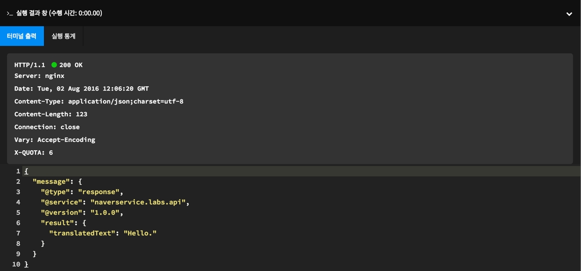581x271 pixels.
Task: Click the green 200 OK status dot
Action: coord(54,65)
